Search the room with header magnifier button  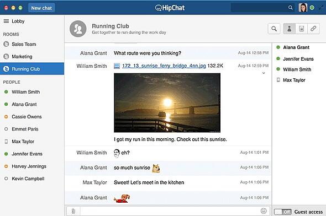tap(274, 29)
